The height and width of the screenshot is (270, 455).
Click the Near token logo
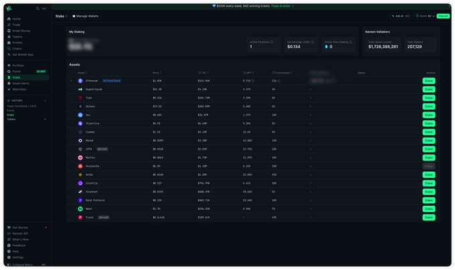[x=80, y=209]
